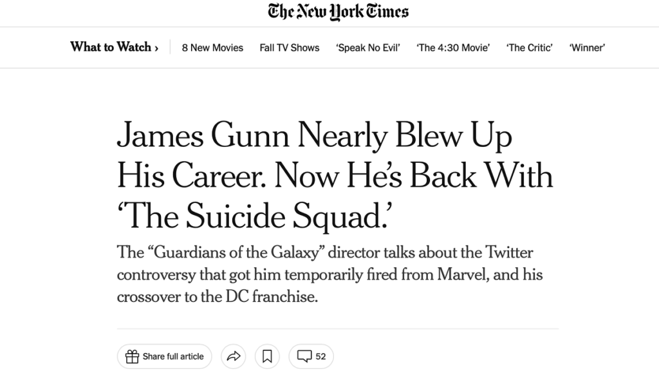This screenshot has width=659, height=380.
Task: Navigate to the 'Winner' article
Action: (586, 48)
